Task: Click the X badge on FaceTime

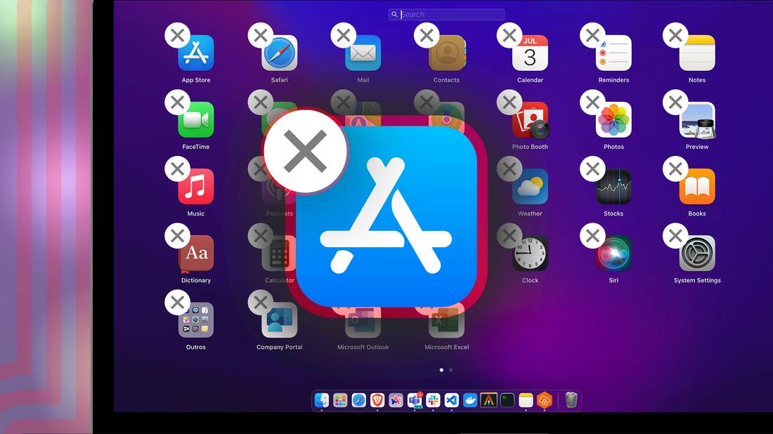Action: click(178, 103)
